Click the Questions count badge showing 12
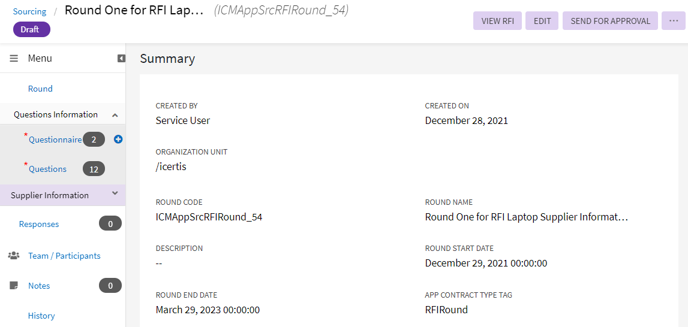The width and height of the screenshot is (688, 327). coord(94,169)
